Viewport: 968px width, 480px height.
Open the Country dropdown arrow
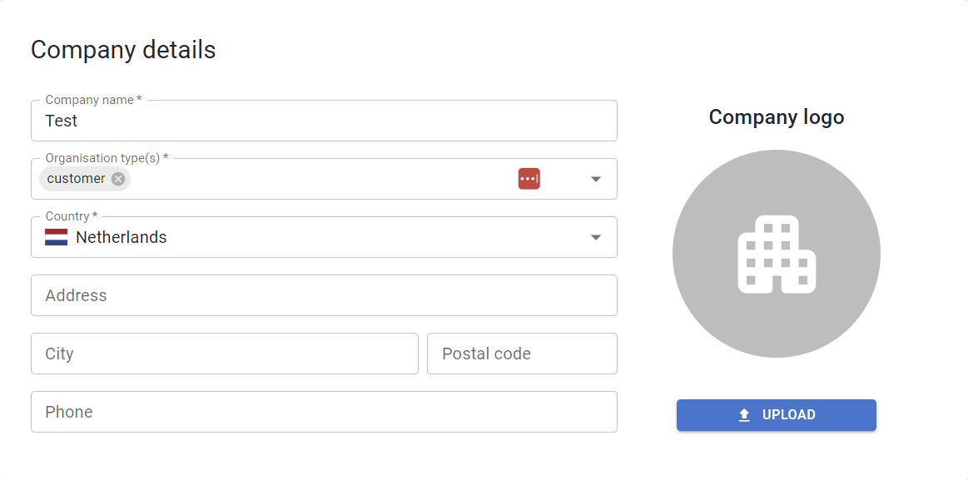coord(596,238)
